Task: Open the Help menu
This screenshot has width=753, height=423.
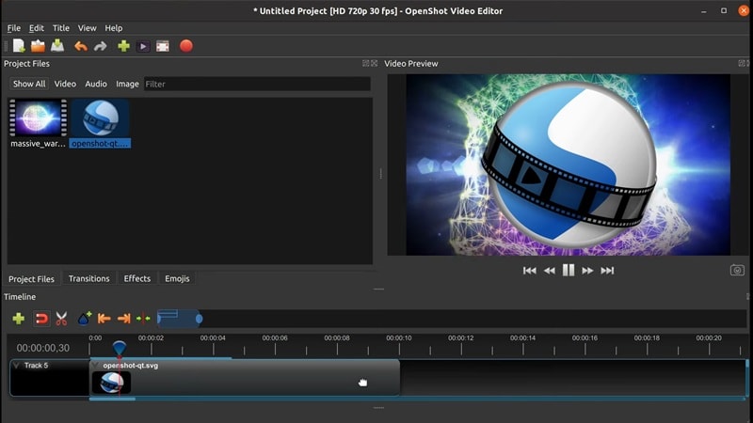Action: pyautogui.click(x=114, y=28)
